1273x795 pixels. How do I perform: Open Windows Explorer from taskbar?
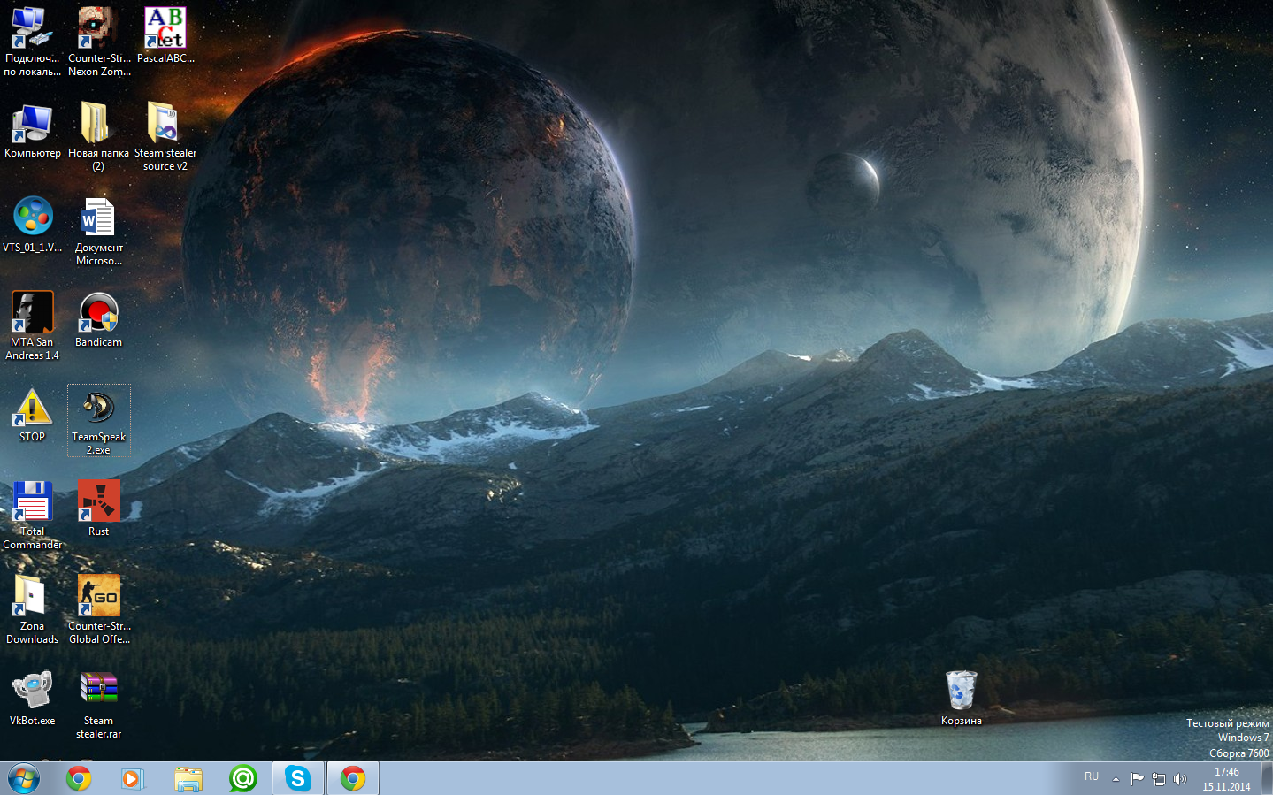point(188,778)
